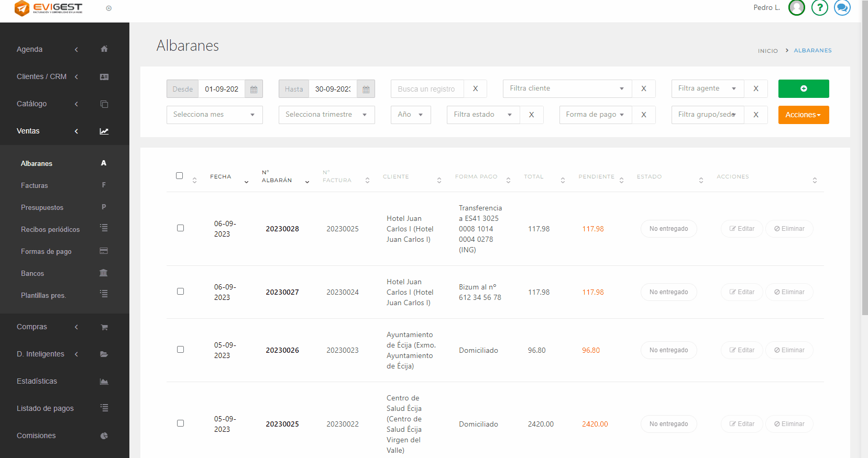This screenshot has height=458, width=868.
Task: Click the help question mark icon
Action: click(819, 8)
